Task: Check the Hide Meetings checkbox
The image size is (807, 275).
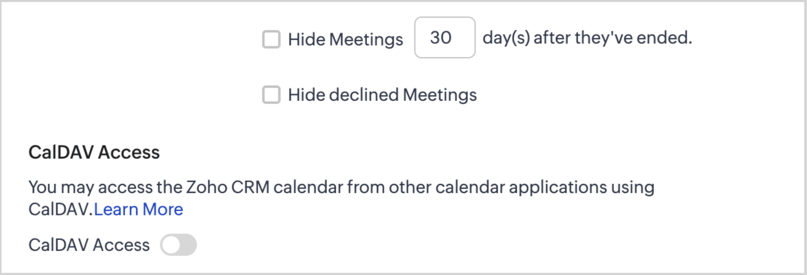Action: tap(271, 40)
